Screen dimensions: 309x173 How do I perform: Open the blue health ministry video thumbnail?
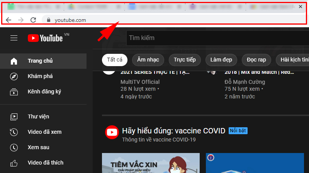click(255, 163)
